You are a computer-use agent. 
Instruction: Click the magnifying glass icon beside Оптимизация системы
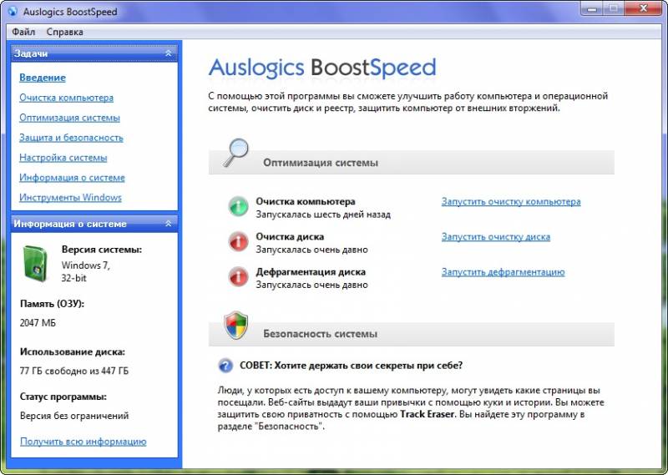click(x=236, y=153)
